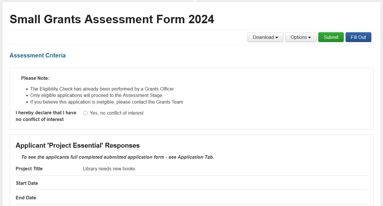This screenshot has width=383, height=206.
Task: Click the Eligibility Check bullet point
Action: click(x=102, y=89)
